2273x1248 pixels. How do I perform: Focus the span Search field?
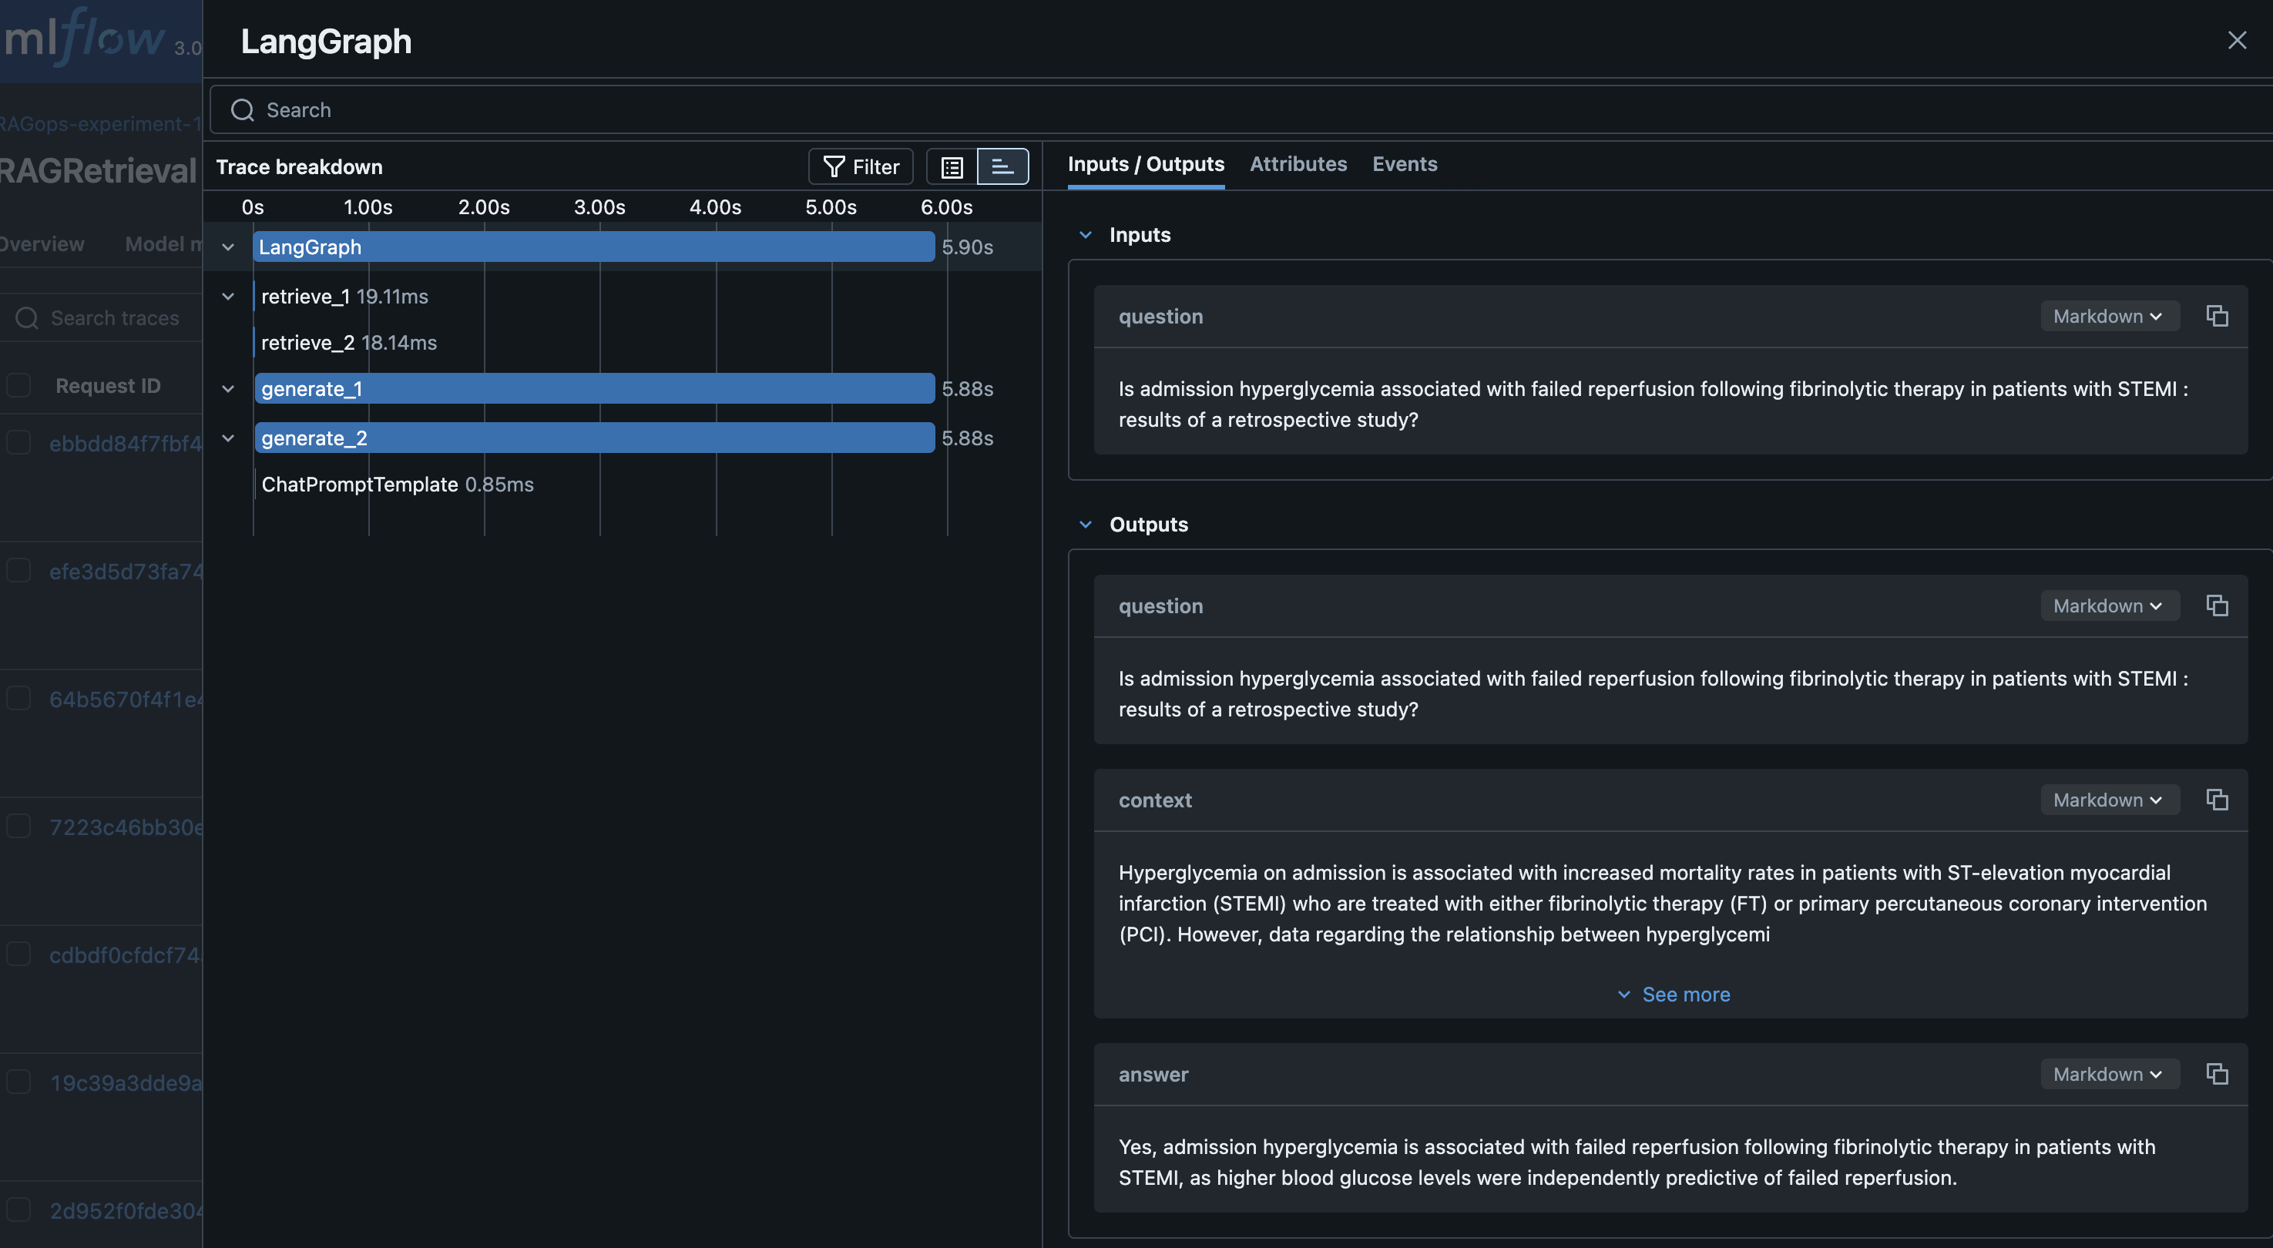(x=1235, y=110)
